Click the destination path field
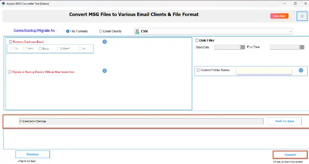309x164 pixels. tap(141, 121)
